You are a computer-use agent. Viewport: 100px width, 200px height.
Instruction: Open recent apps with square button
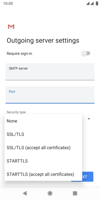75,193
